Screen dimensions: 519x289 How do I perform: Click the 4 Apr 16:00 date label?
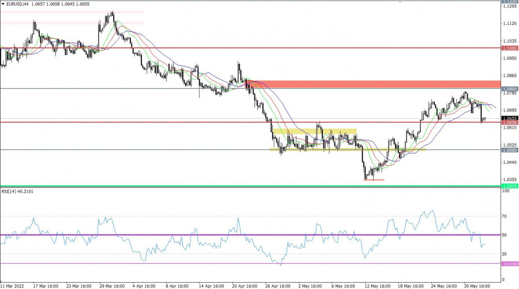pos(144,286)
